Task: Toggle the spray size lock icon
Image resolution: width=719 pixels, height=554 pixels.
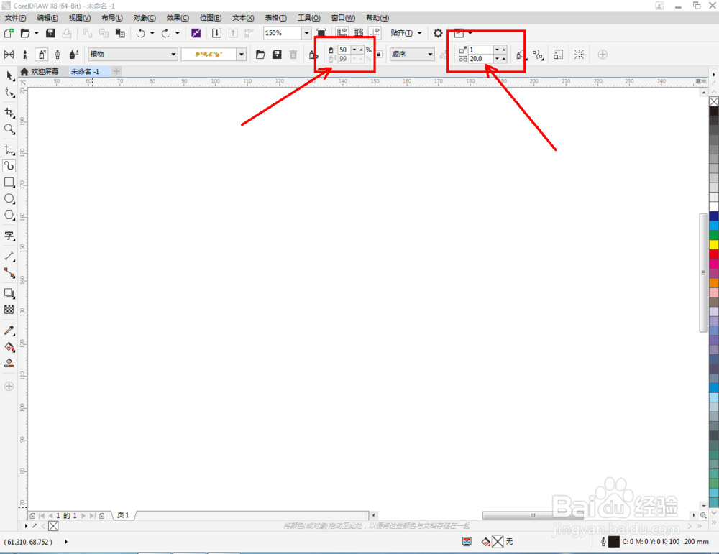Action: point(379,54)
